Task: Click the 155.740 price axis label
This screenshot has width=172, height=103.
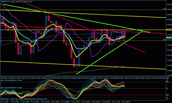Action: click(x=169, y=55)
